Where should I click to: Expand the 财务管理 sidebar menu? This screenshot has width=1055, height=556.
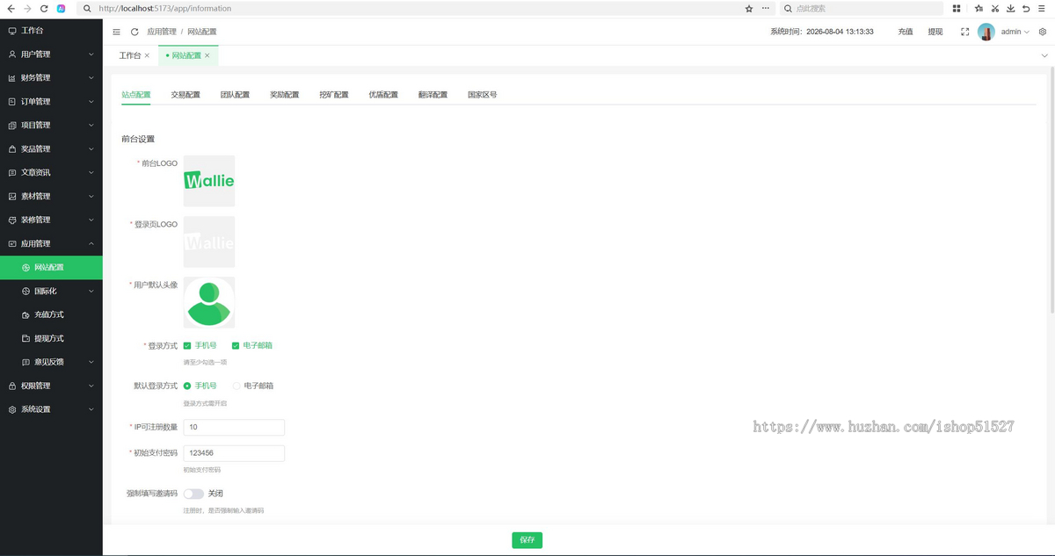pos(51,78)
